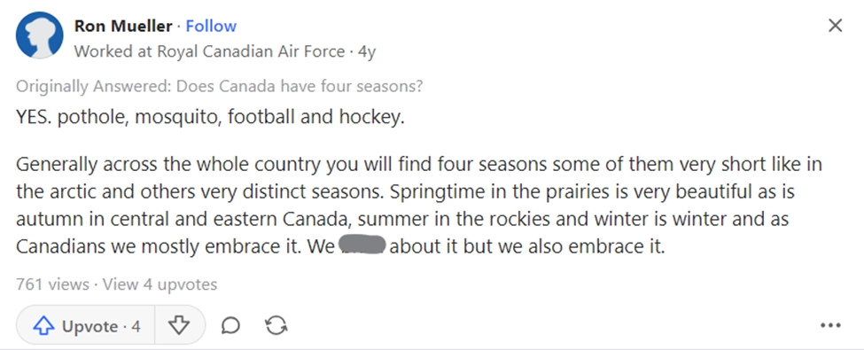
Task: Open the Ron Mueller author name link
Action: tap(123, 26)
